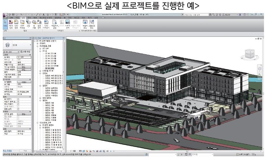Open the Insert ribbon tab
265x158 pixels.
click(23, 17)
